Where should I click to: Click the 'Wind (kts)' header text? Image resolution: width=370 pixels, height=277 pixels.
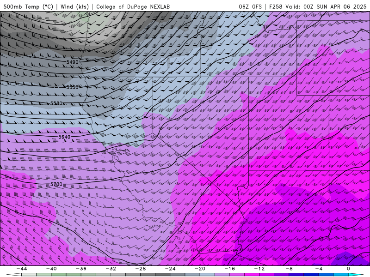74,6
